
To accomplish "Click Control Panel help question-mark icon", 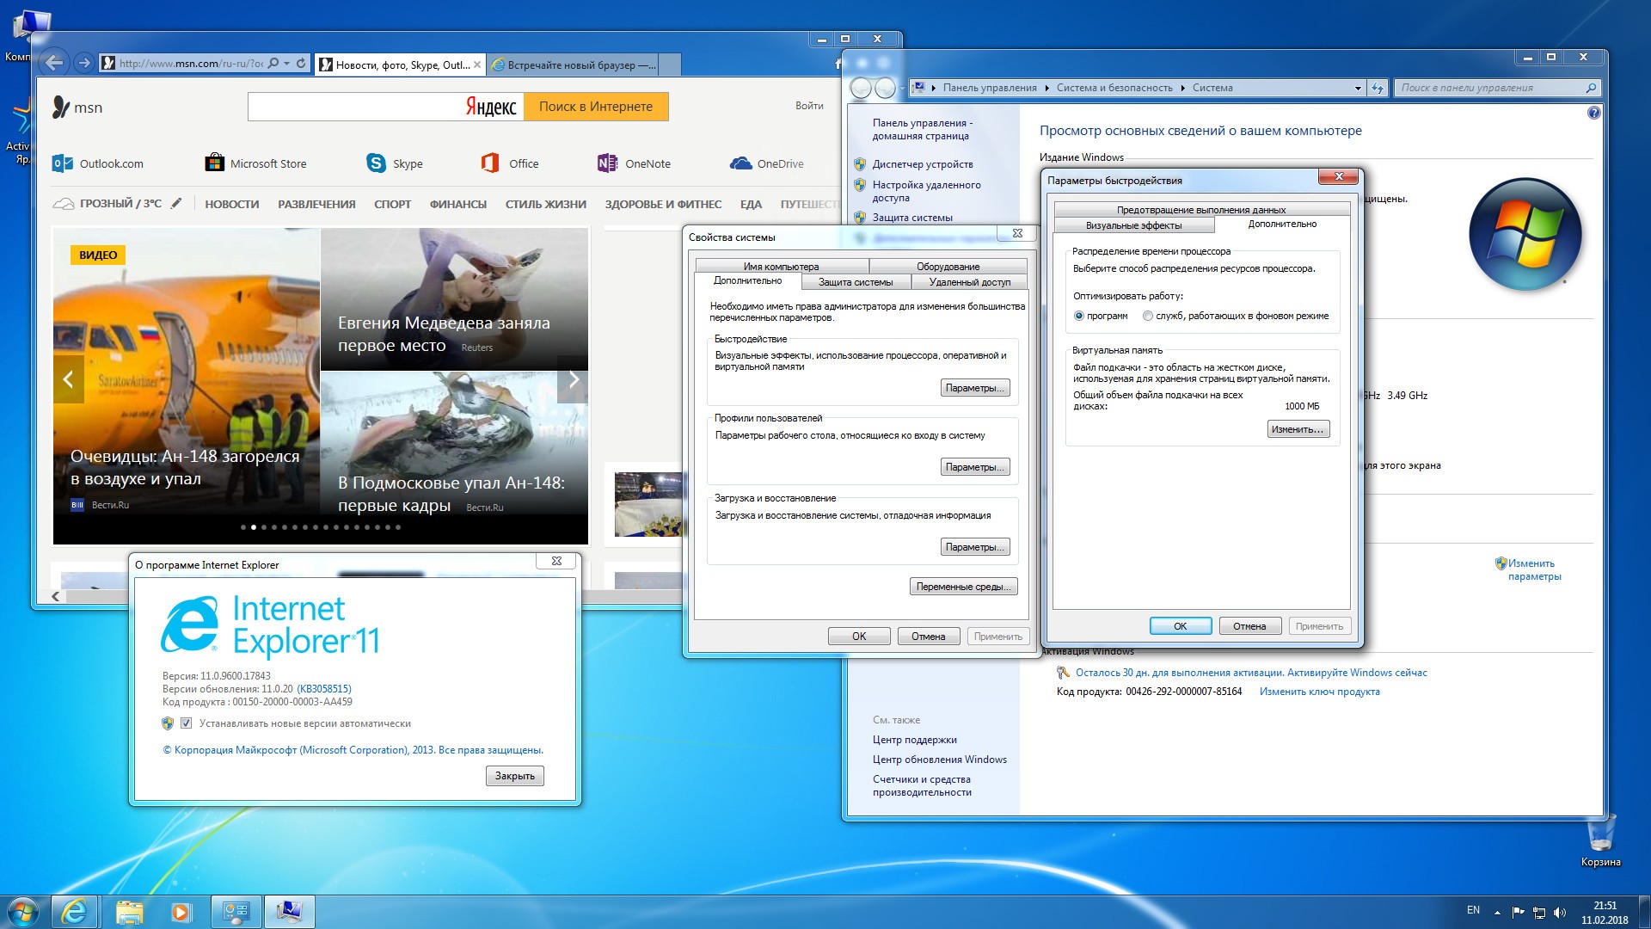I will [x=1593, y=113].
